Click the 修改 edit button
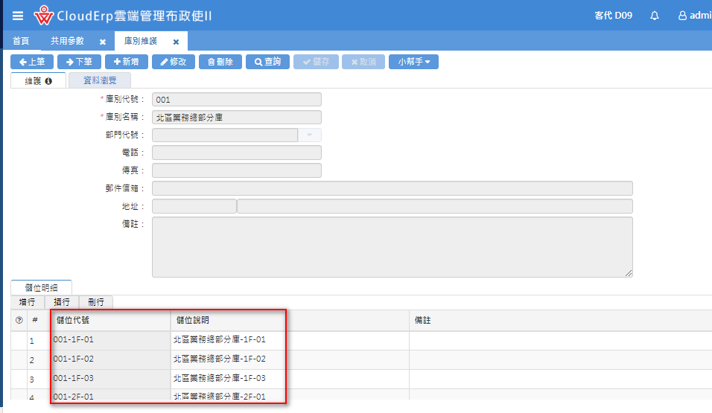This screenshot has height=413, width=712. point(174,62)
